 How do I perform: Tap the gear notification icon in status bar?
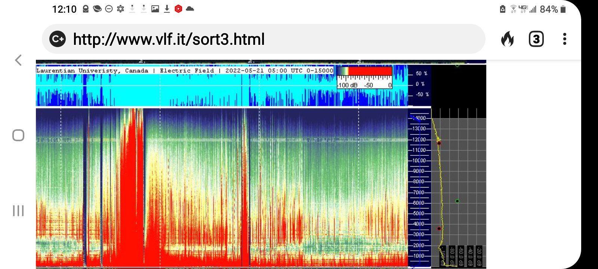(120, 9)
